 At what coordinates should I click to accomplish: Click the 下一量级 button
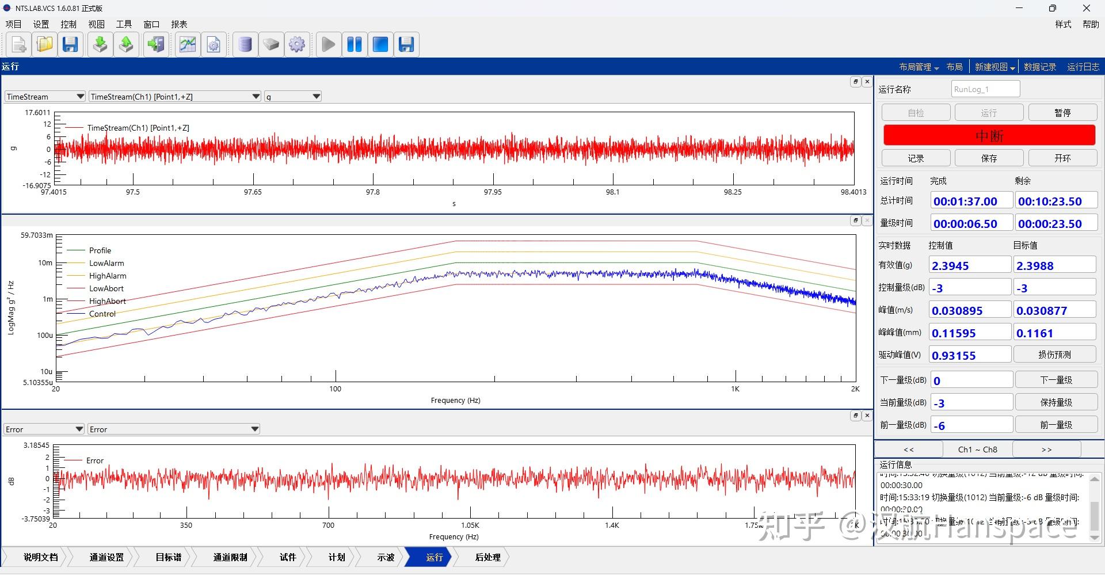(1056, 380)
